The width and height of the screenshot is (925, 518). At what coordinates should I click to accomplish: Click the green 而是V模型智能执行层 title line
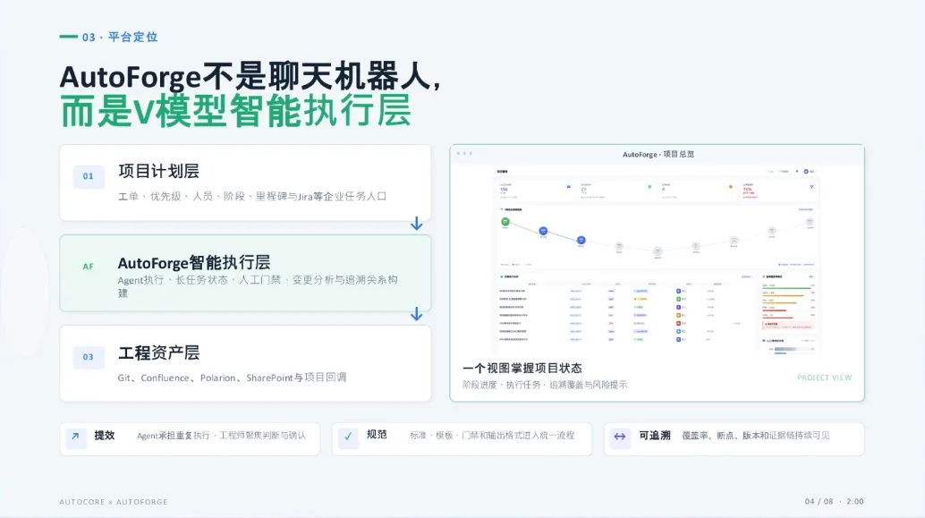[x=235, y=111]
